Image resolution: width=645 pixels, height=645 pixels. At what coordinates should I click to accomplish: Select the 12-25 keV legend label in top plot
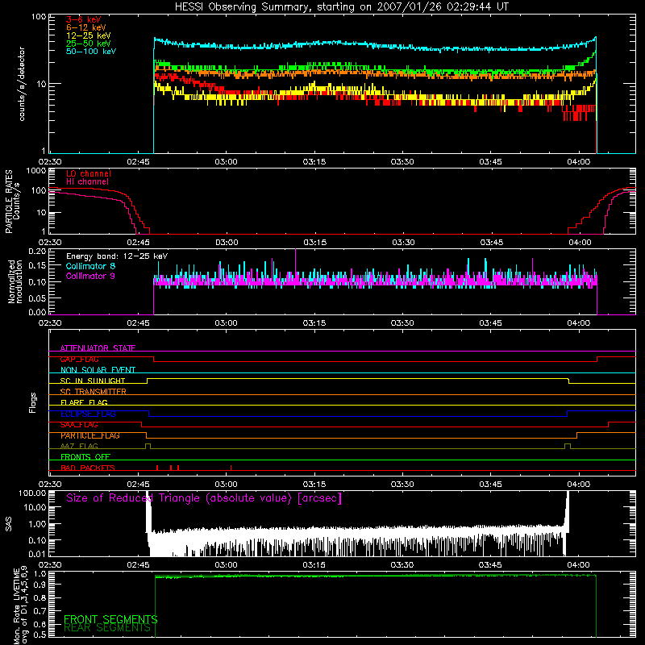pyautogui.click(x=88, y=35)
